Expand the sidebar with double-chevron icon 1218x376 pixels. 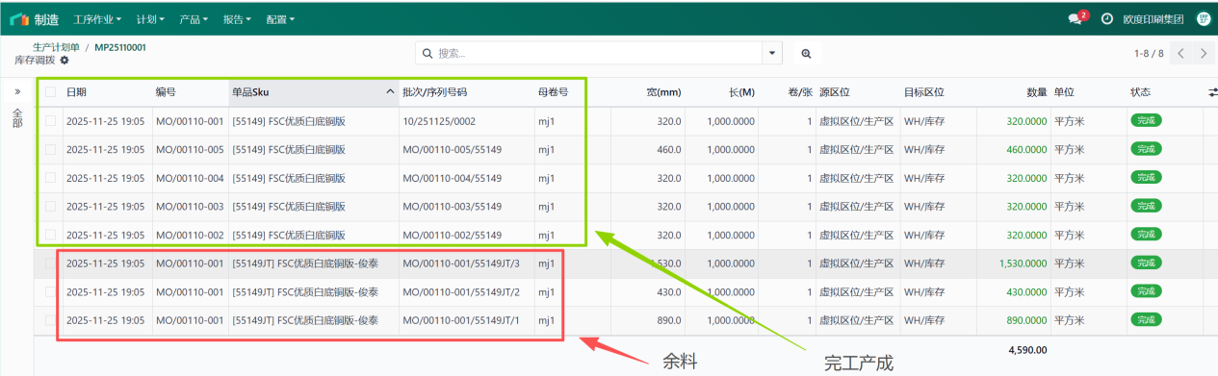tap(17, 92)
